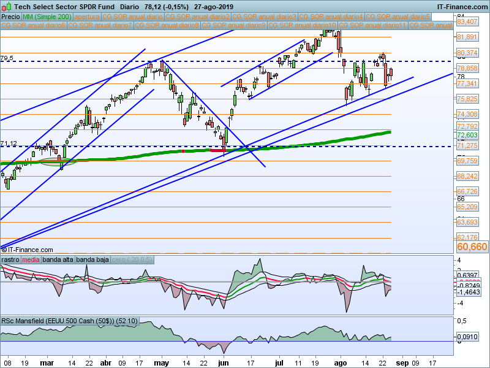
Task: Select CG SOR anual diario4 label
Action: [331, 17]
